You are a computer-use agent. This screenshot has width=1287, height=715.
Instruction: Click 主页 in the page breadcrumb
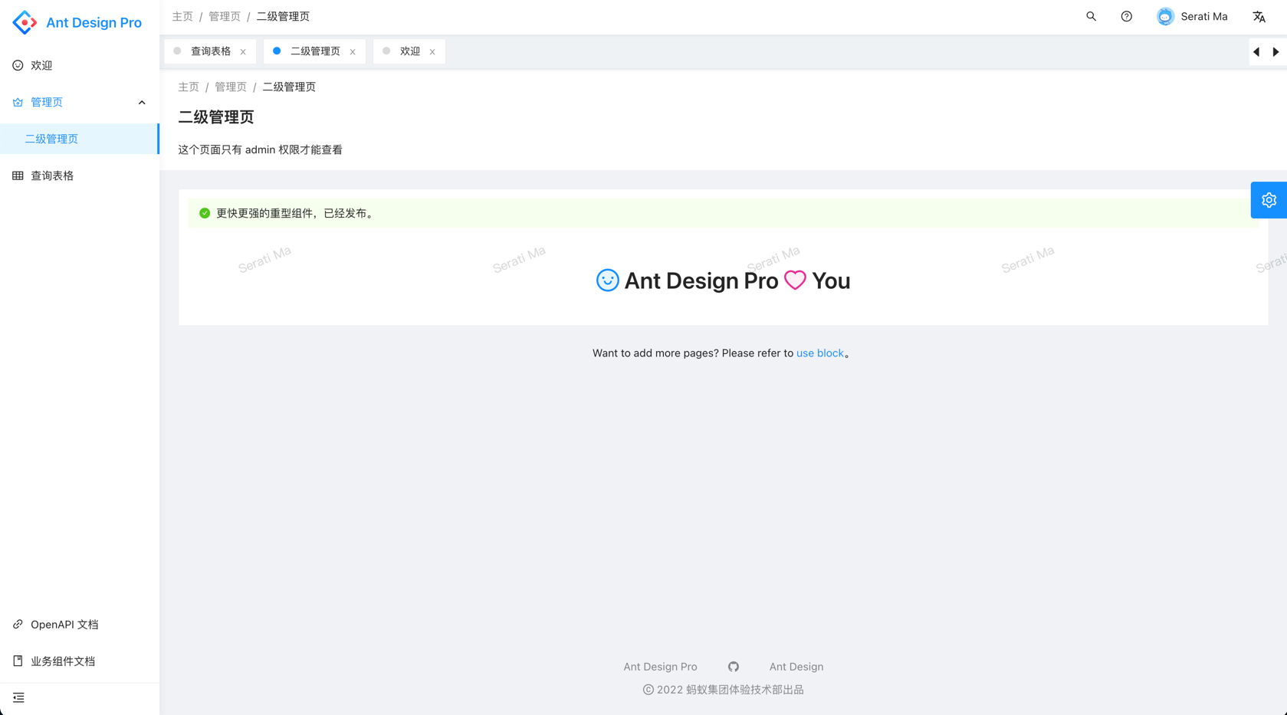(189, 87)
